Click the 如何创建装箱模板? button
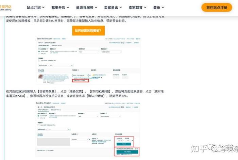238x160 pixels. tap(88, 31)
